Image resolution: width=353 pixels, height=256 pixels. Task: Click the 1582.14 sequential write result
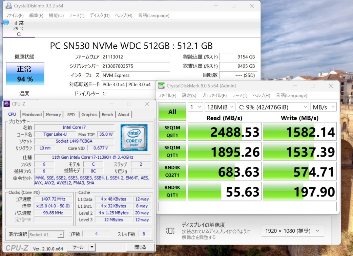click(300, 132)
